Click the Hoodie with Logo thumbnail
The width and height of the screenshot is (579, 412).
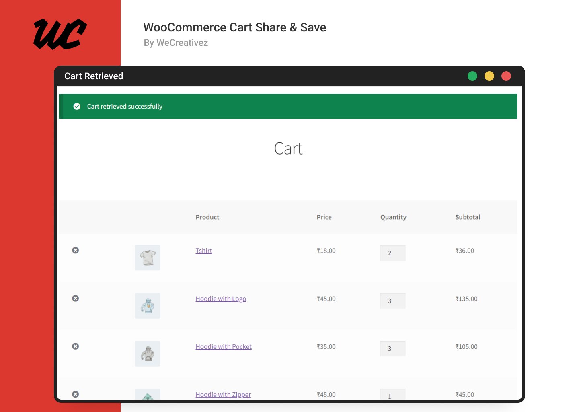click(x=148, y=306)
